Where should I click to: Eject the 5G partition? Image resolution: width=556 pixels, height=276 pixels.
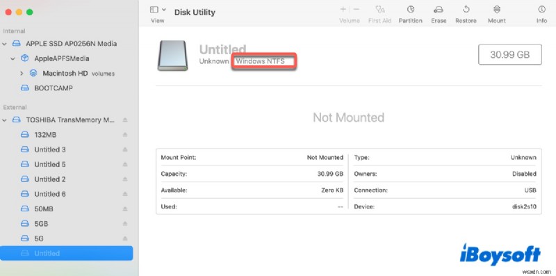tap(125, 238)
